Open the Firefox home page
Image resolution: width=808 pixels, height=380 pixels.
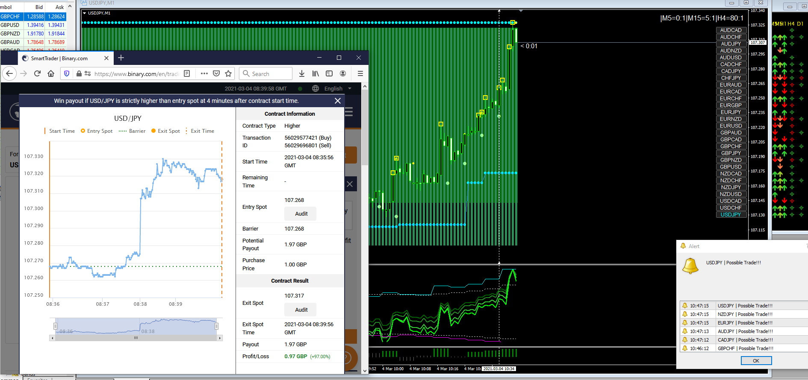[x=51, y=73]
